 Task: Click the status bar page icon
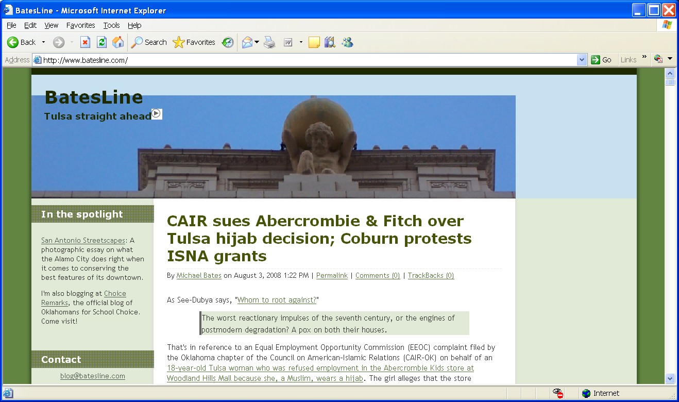click(x=8, y=393)
